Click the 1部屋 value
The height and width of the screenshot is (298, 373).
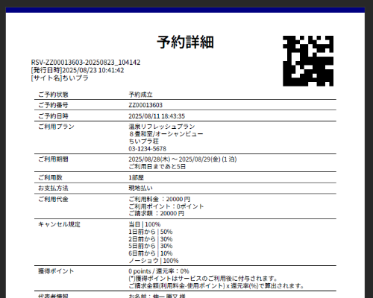pyautogui.click(x=136, y=177)
